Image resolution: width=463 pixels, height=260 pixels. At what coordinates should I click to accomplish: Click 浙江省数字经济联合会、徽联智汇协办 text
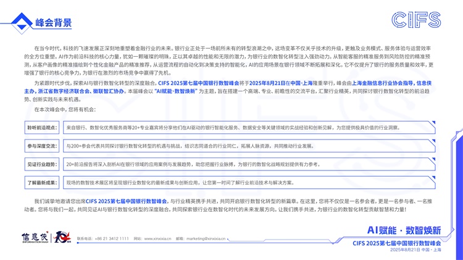pyautogui.click(x=81, y=91)
